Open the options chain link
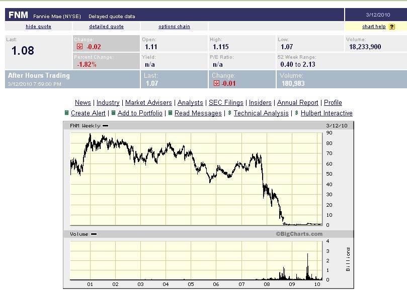The height and width of the screenshot is (294, 407). [174, 27]
